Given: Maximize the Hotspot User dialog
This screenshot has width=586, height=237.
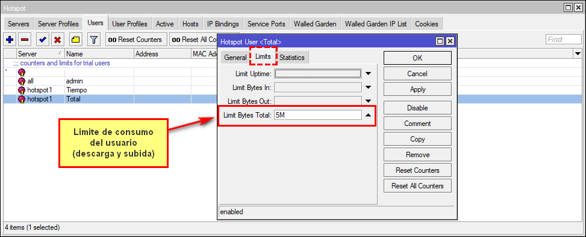Looking at the screenshot, I should 440,41.
